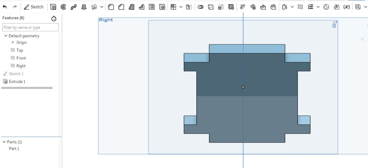The height and width of the screenshot is (168, 368).
Task: Select Part 1 in the parts list
Action: [14, 148]
